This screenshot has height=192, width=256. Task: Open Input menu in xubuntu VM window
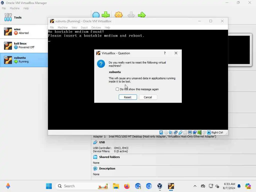(x=84, y=27)
